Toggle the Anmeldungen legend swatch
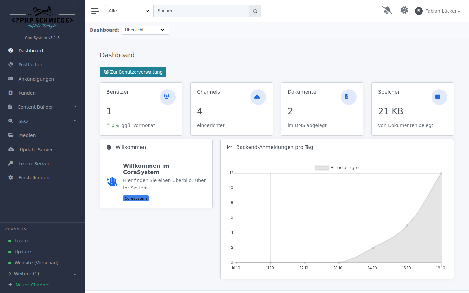This screenshot has height=293, width=469. [x=322, y=168]
